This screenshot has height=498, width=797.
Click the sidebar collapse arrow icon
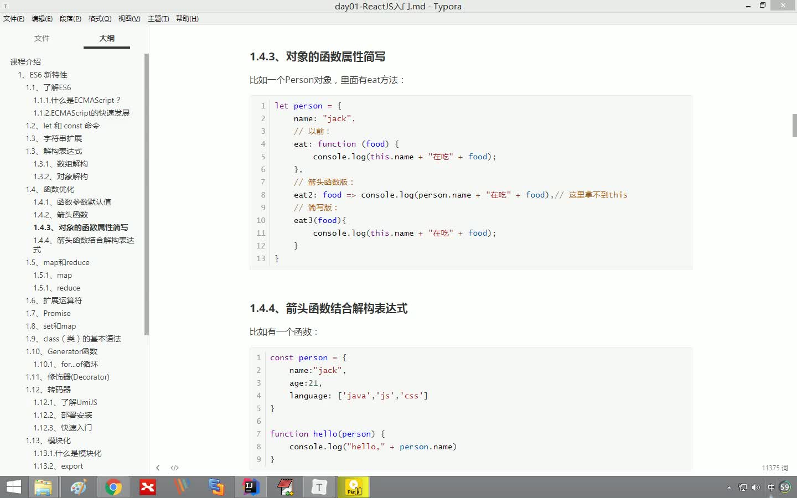(158, 468)
